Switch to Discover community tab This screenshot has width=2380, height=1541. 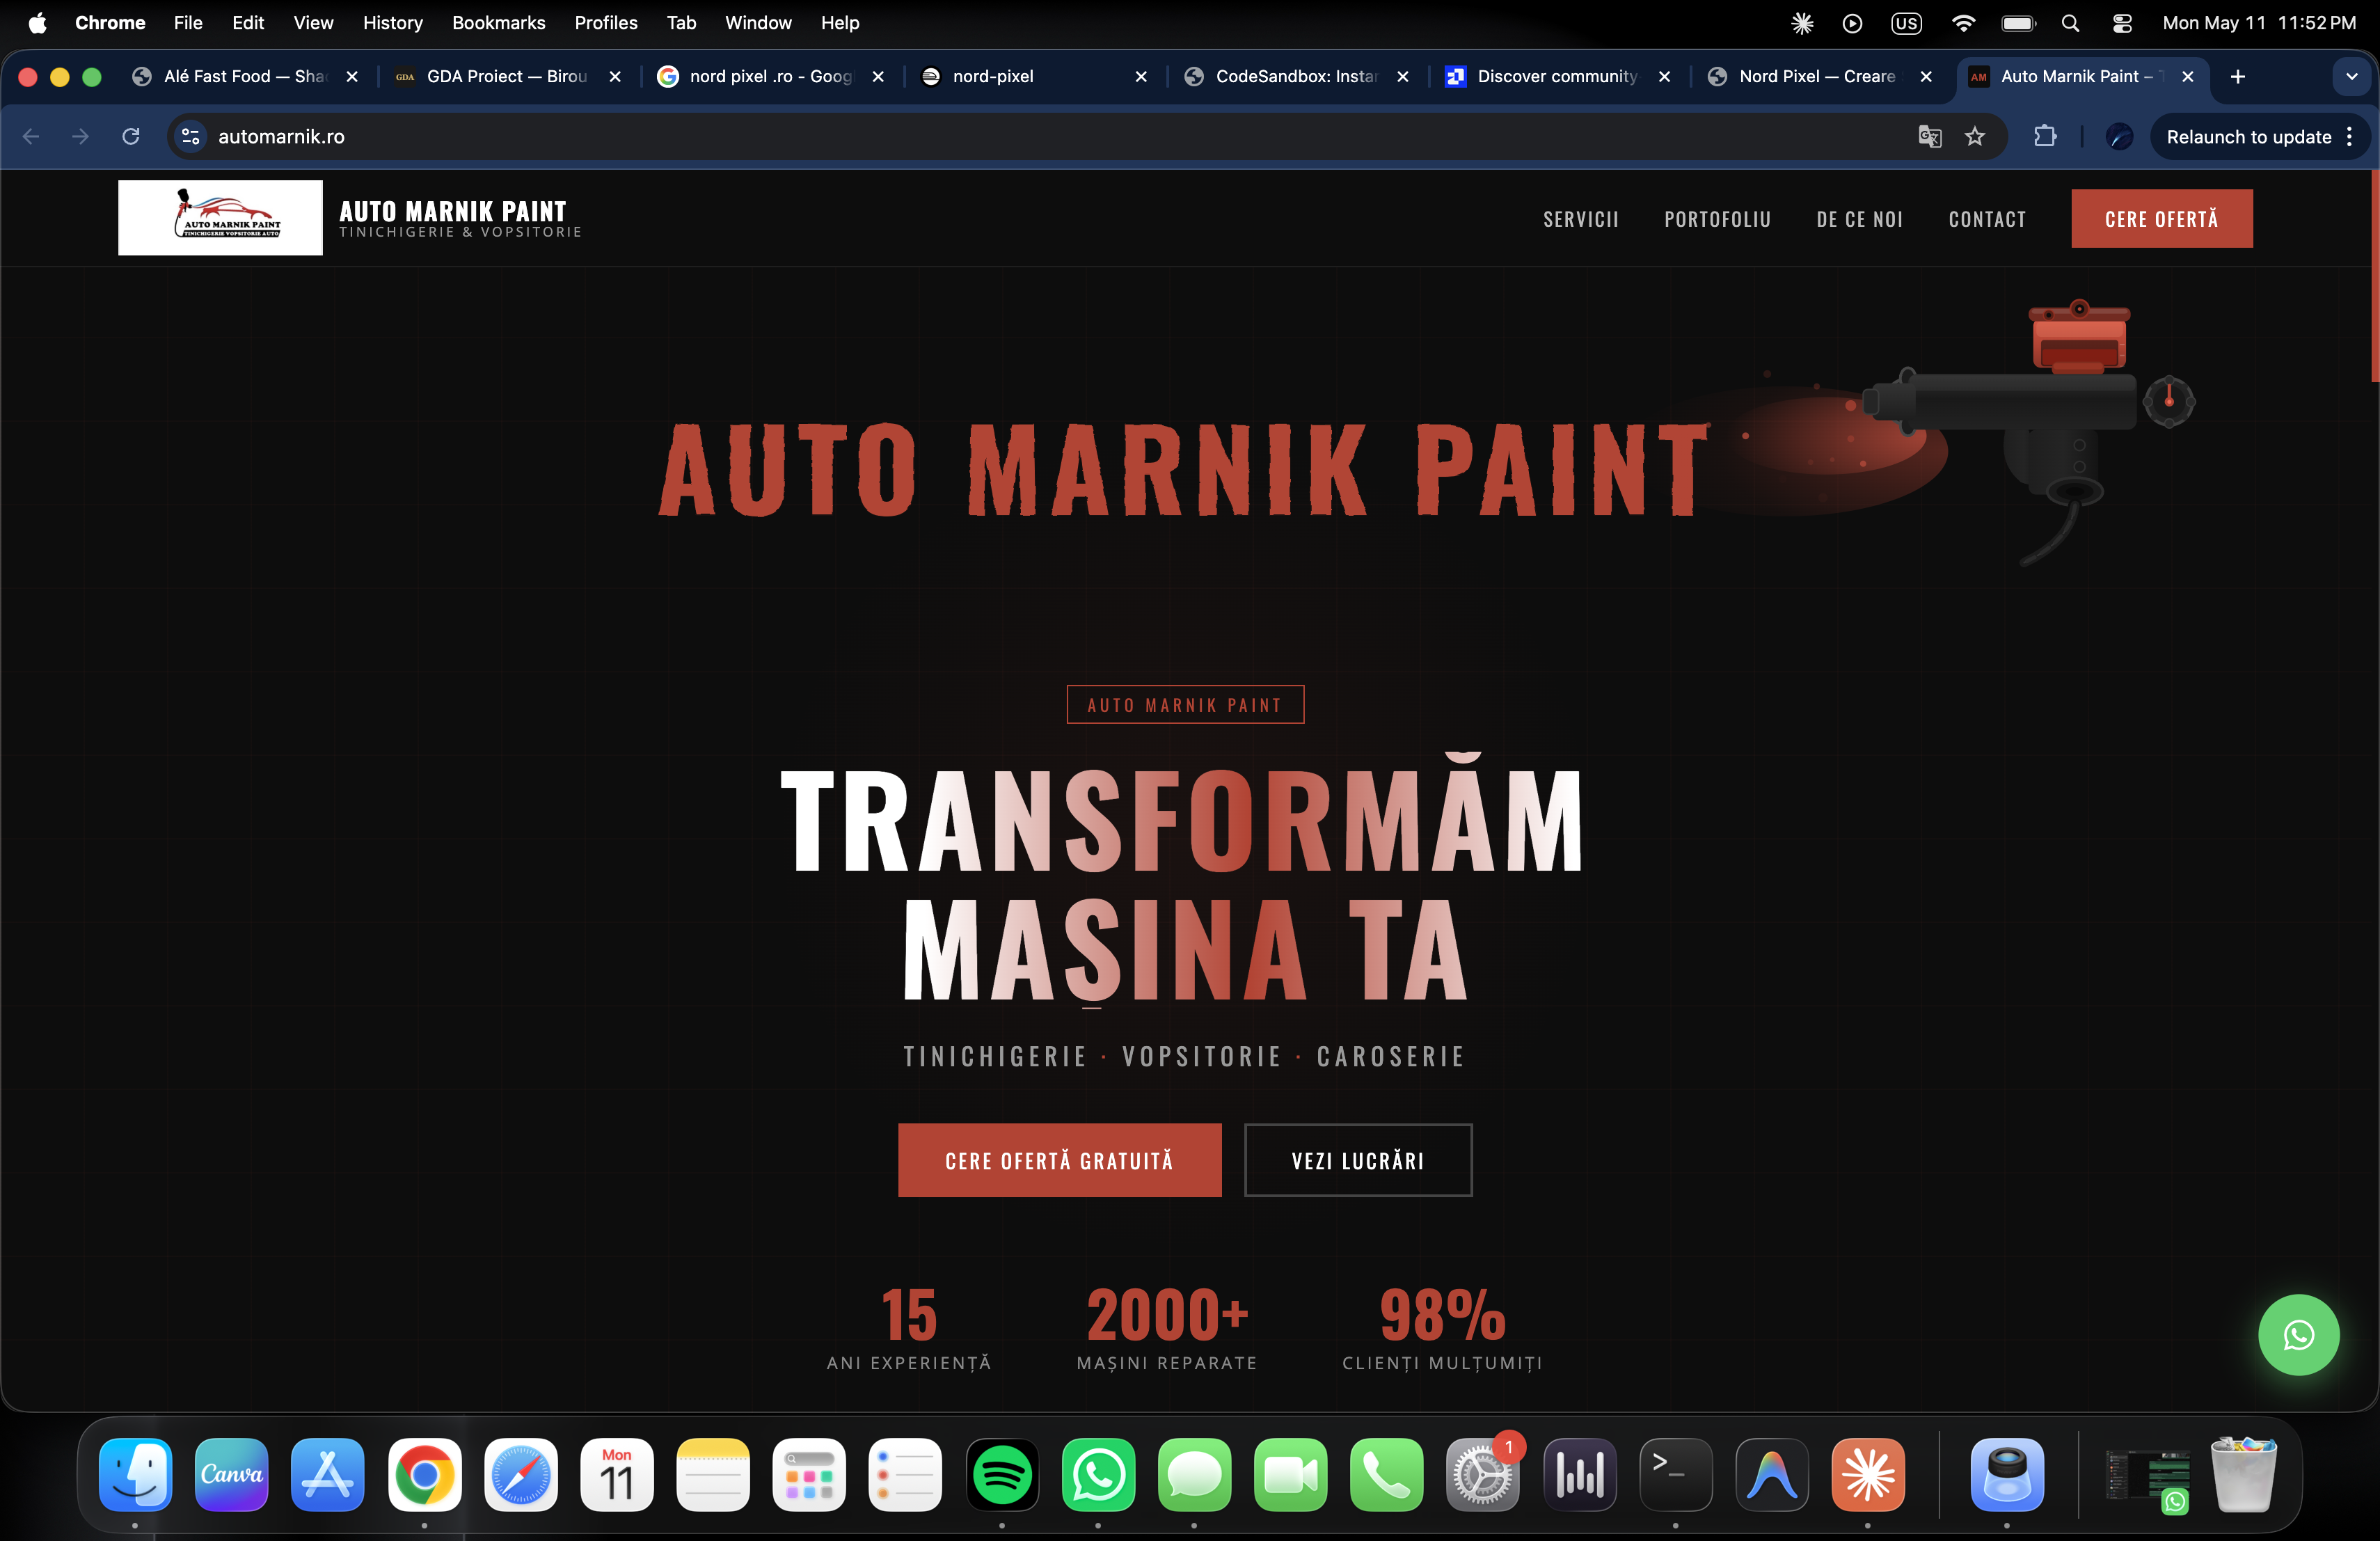tap(1557, 76)
